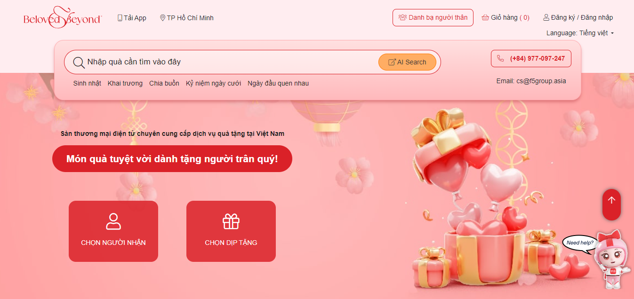Open the Danh bạ người thân contacts
Screen dimensions: 634x299
(x=433, y=17)
